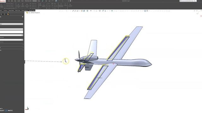Click the pushpin icon in the panel header
This screenshot has width=202, height=113.
pyautogui.click(x=23, y=17)
